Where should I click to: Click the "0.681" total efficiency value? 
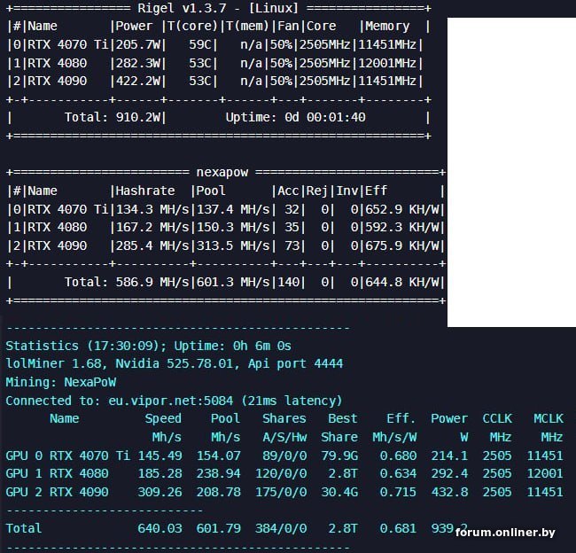point(398,528)
